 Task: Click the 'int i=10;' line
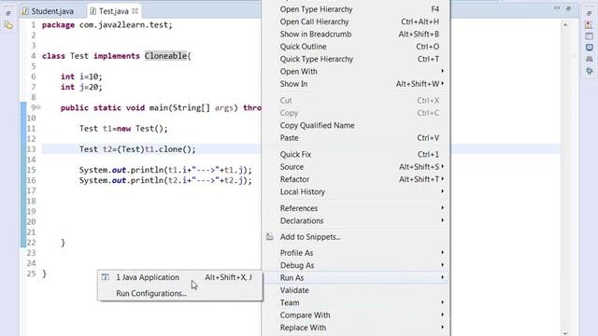coord(81,77)
